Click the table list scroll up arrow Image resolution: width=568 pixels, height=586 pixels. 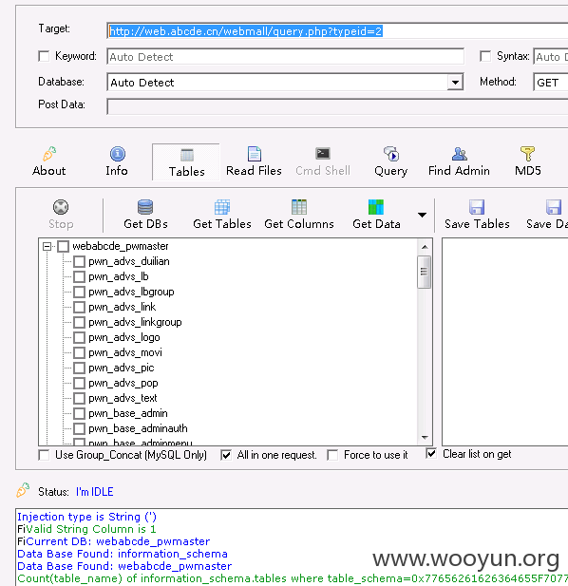pyautogui.click(x=425, y=247)
